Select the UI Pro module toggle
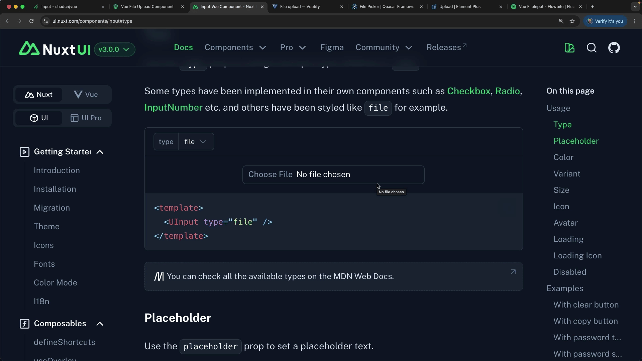 (x=86, y=118)
